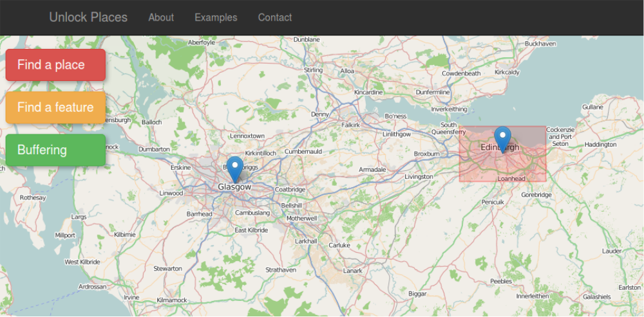Click the Peebles label on the map

pos(501,282)
